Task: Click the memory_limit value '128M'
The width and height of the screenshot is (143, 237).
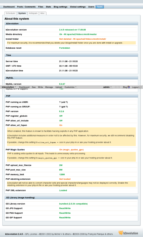Action: tap(62, 175)
